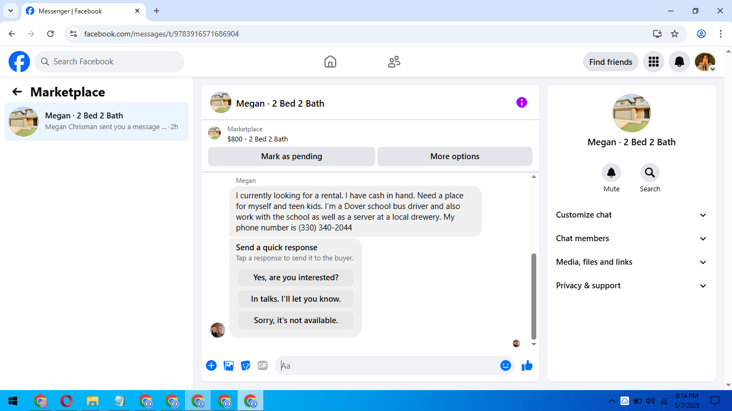This screenshot has height=411, width=732.
Task: Click the message scrollbar thumb
Action: pos(534,296)
